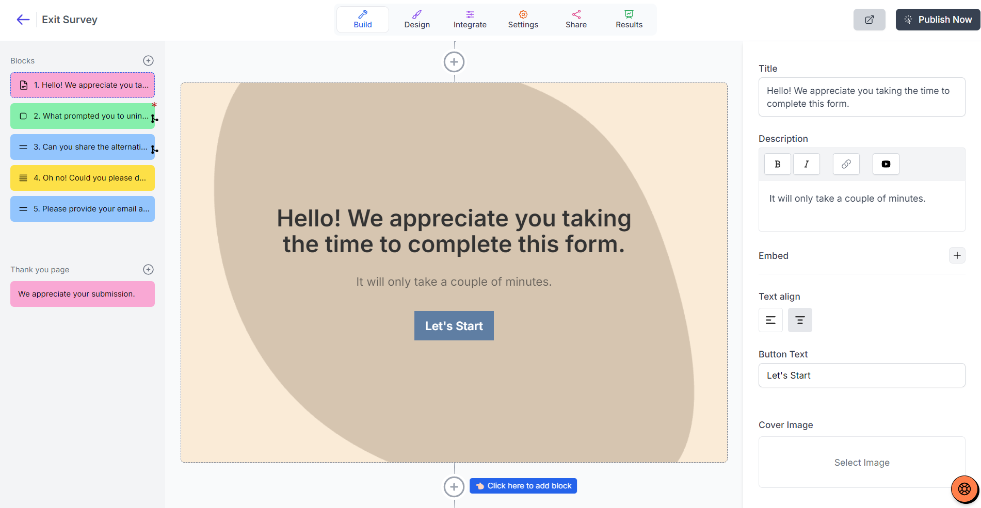Click the Italic icon in the Description toolbar
This screenshot has height=508, width=981.
(807, 164)
